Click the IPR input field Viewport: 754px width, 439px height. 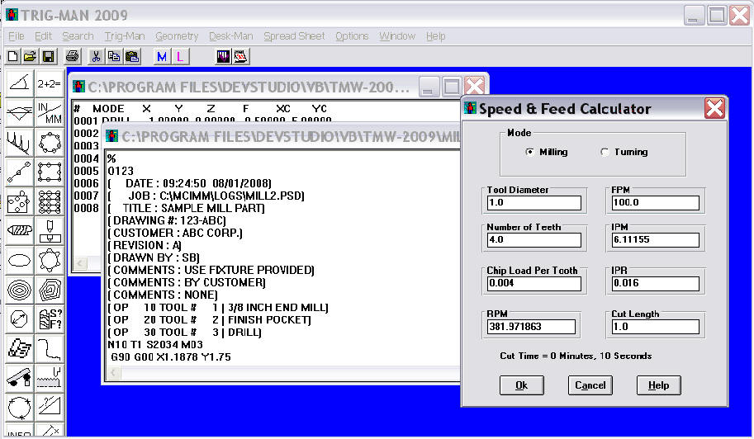pos(656,283)
